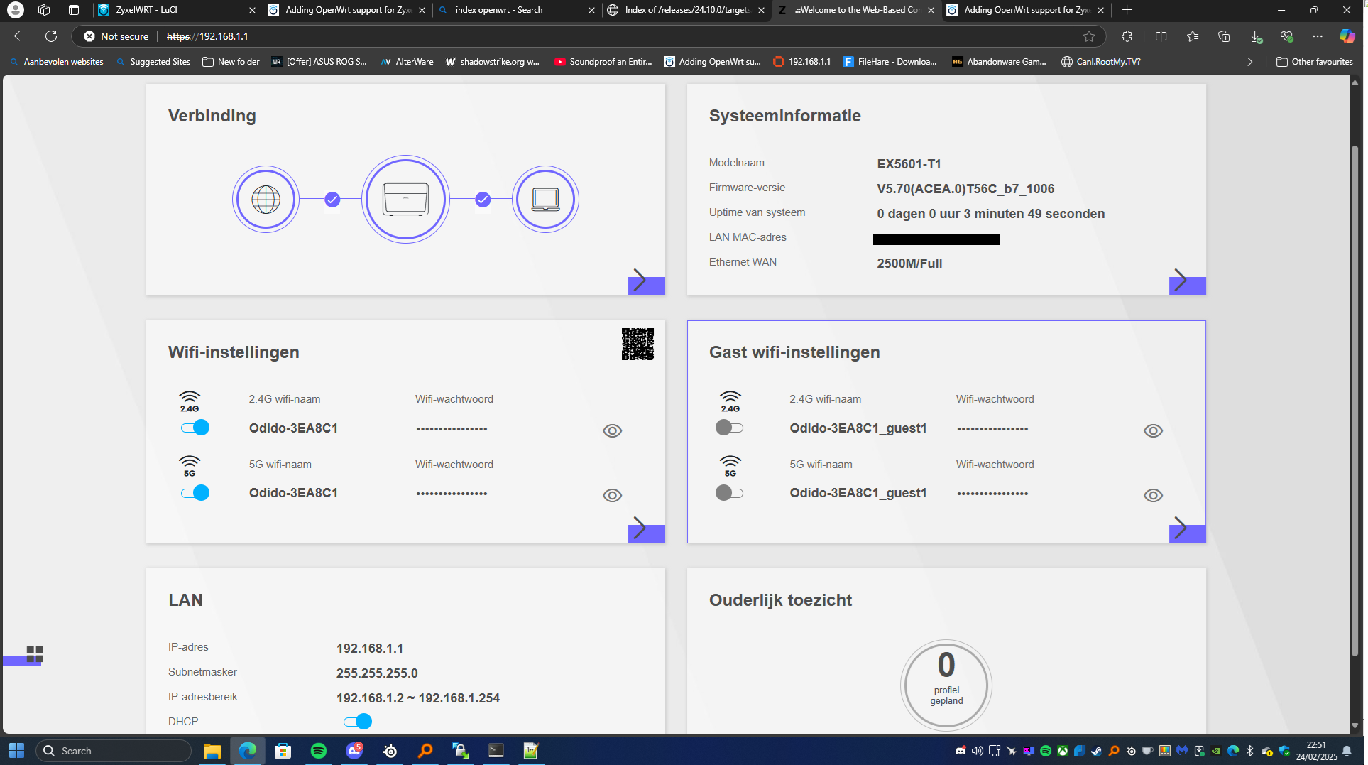Open the Wifi QR code
1368x765 pixels.
coord(637,344)
